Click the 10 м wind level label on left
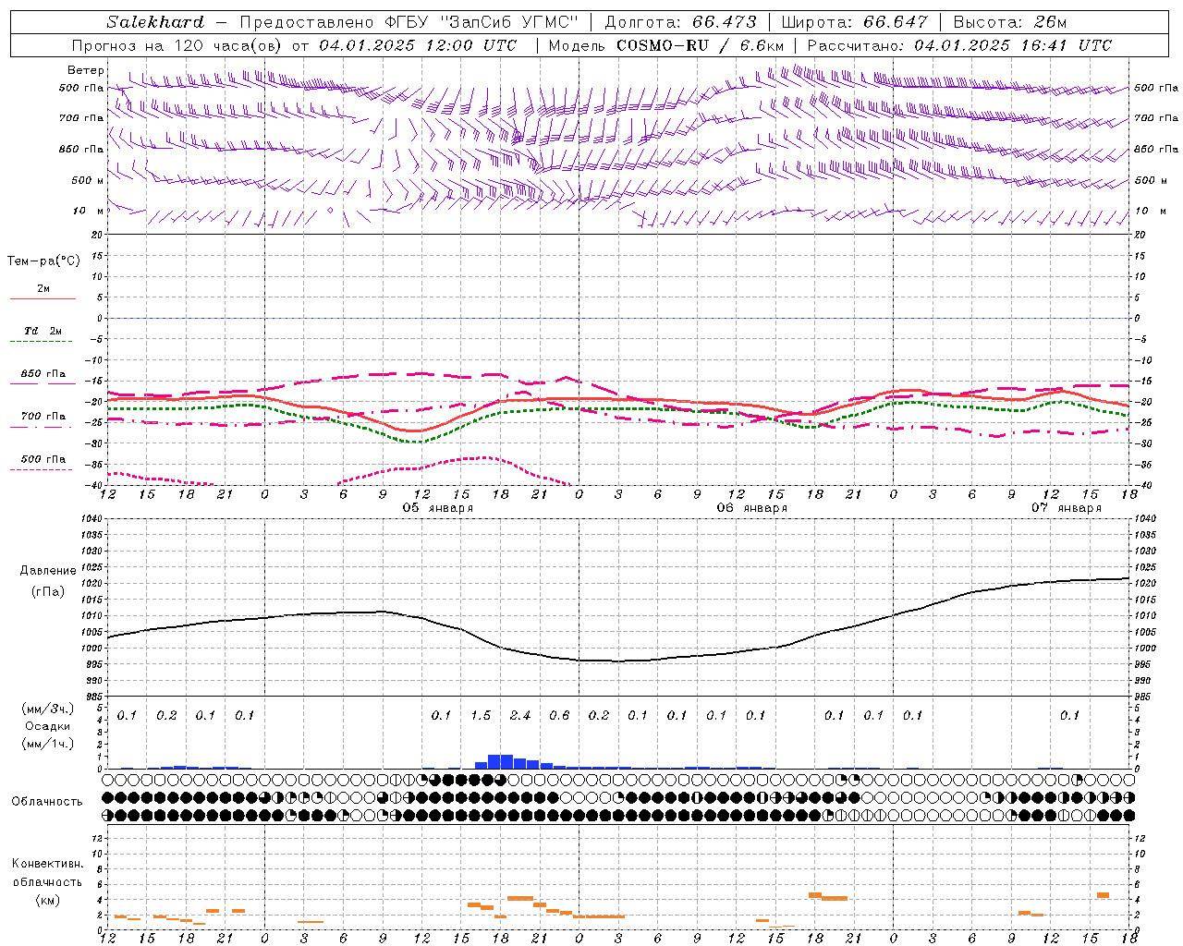This screenshot has width=1183, height=946. 89,211
